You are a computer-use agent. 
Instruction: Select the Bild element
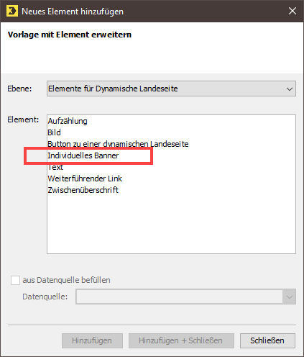(54, 132)
